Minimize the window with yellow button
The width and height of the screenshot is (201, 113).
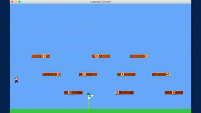[x=16, y=2]
